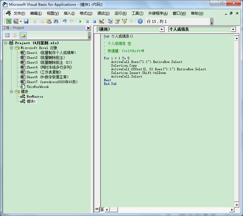Click the Save floppy disk icon
The width and height of the screenshot is (243, 216).
pyautogui.click(x=26, y=21)
